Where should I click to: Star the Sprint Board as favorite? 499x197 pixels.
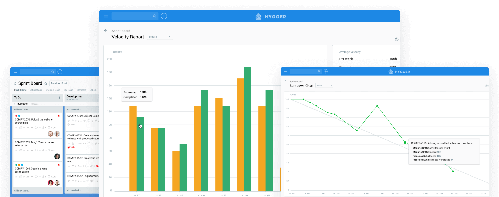pos(46,83)
